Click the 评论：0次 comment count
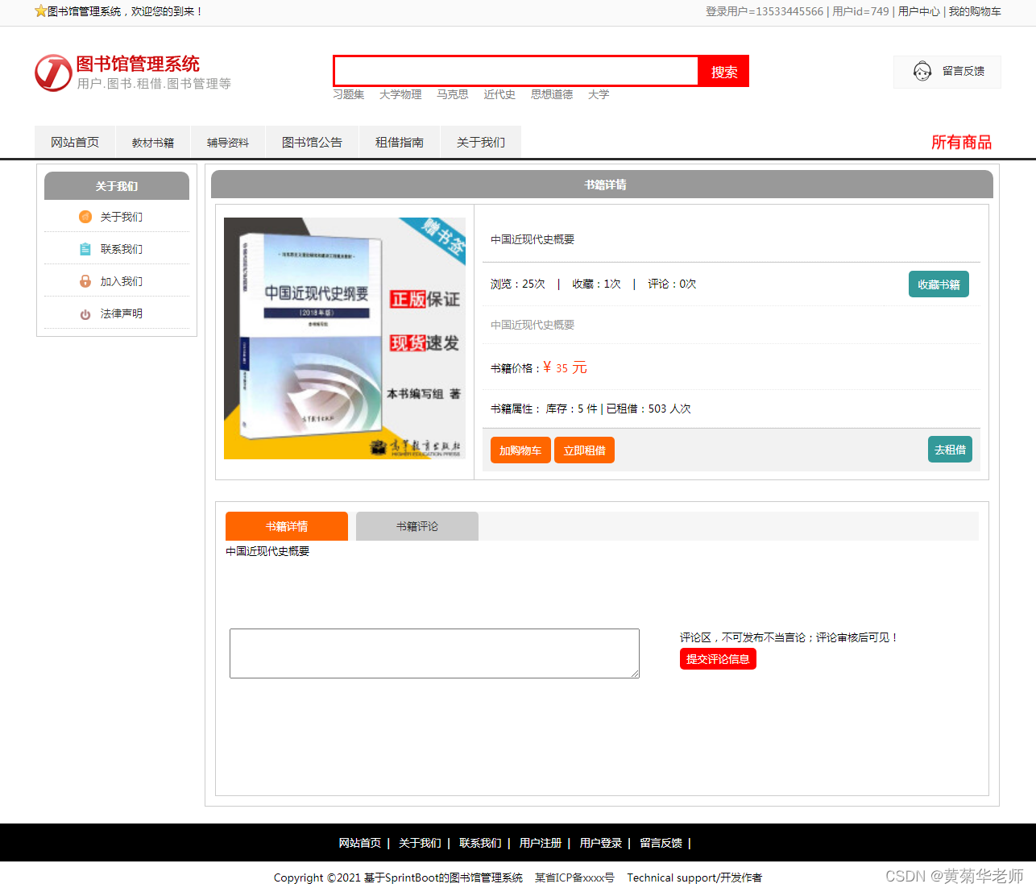The width and height of the screenshot is (1036, 892). coord(672,284)
